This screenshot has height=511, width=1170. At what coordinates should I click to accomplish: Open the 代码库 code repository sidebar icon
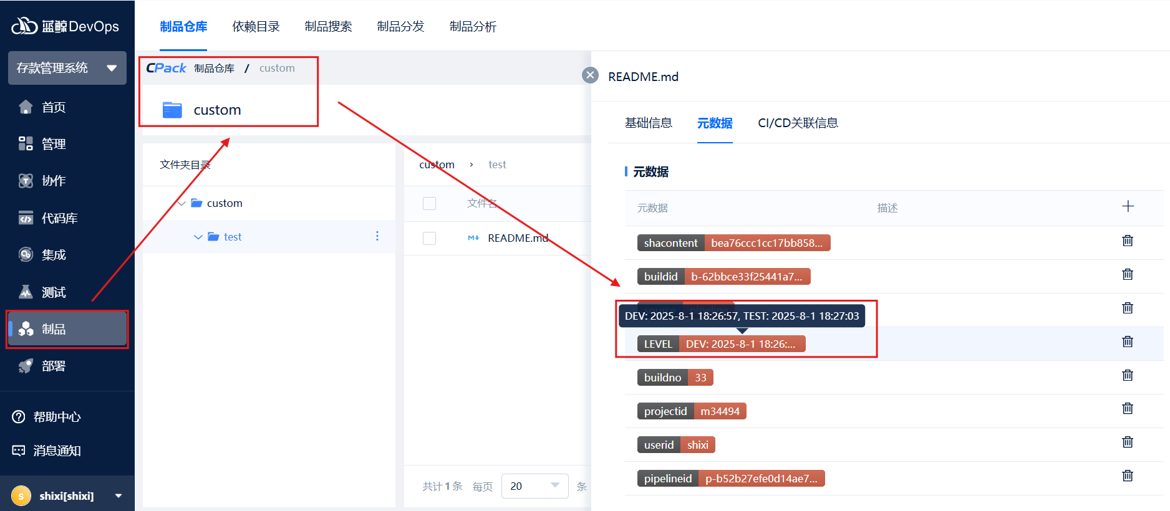(26, 218)
